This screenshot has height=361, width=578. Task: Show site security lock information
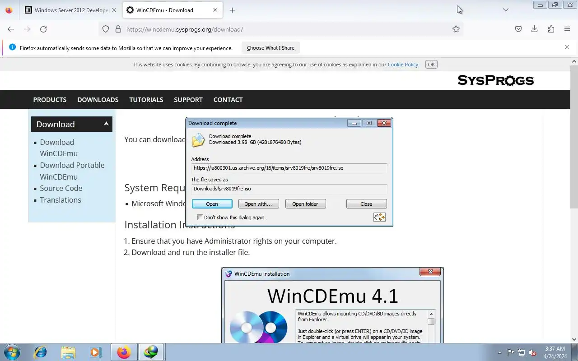click(118, 29)
